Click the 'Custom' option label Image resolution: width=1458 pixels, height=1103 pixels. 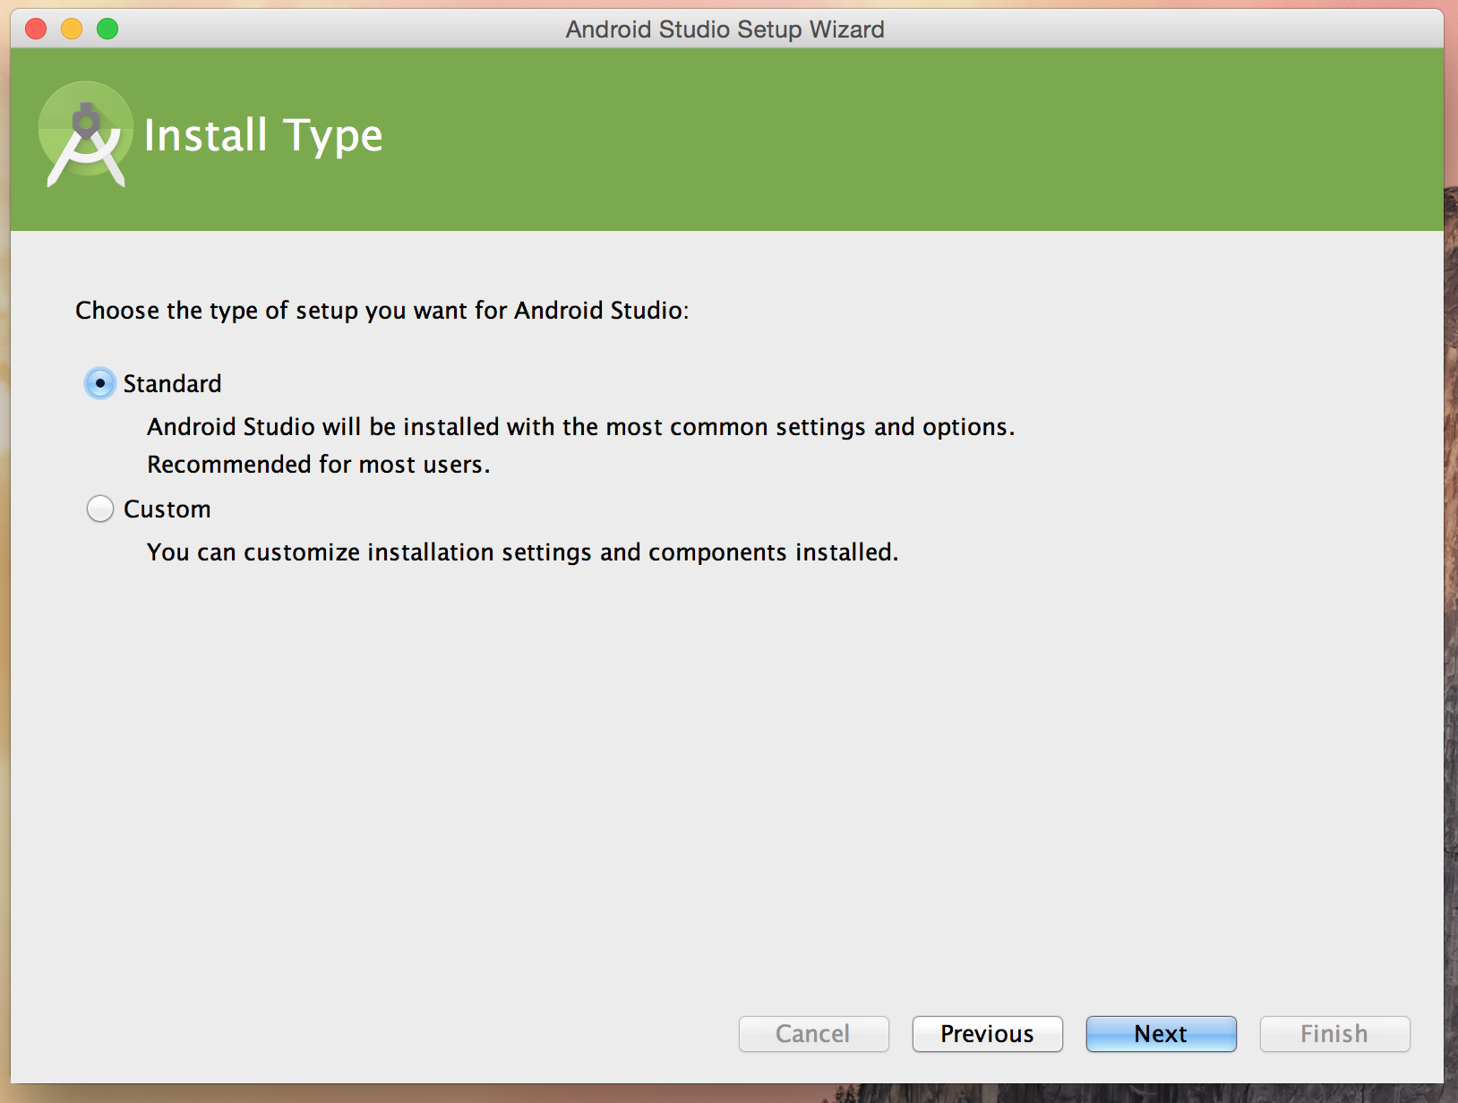[167, 509]
